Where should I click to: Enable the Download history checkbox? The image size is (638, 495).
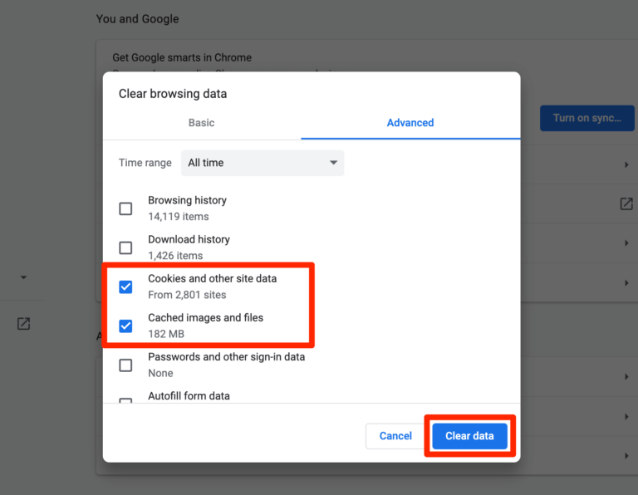[125, 247]
